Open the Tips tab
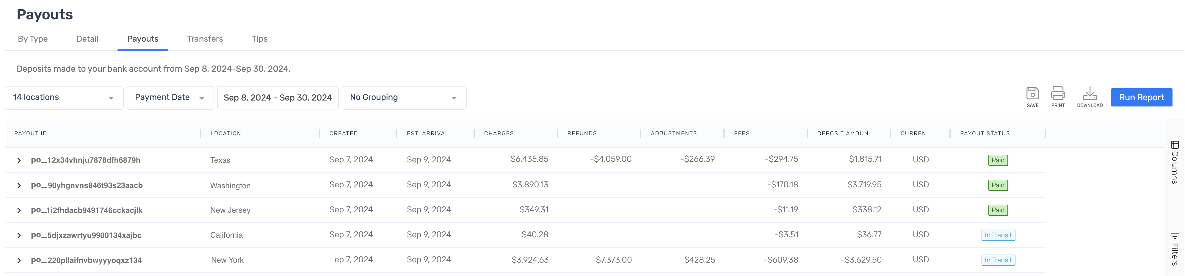The height and width of the screenshot is (276, 1185). tap(259, 39)
